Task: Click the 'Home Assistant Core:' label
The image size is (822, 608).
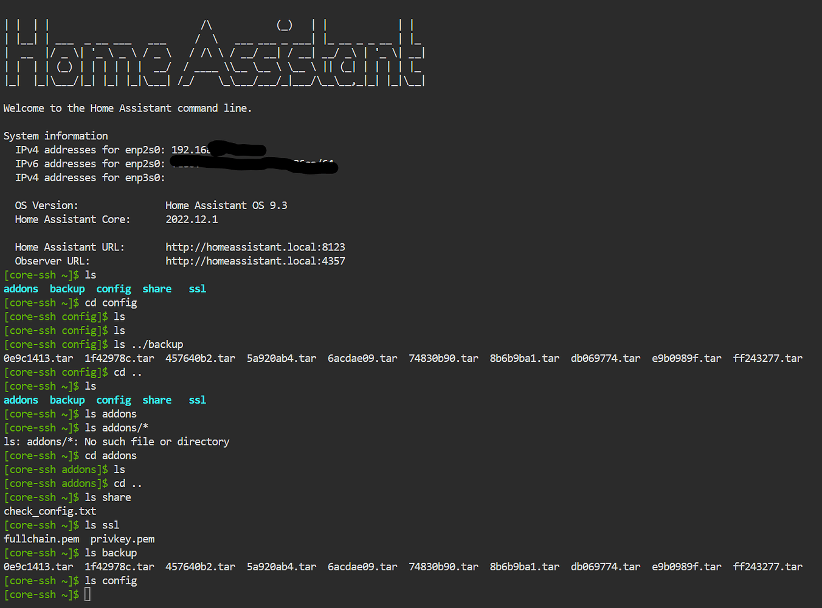Action: click(73, 219)
